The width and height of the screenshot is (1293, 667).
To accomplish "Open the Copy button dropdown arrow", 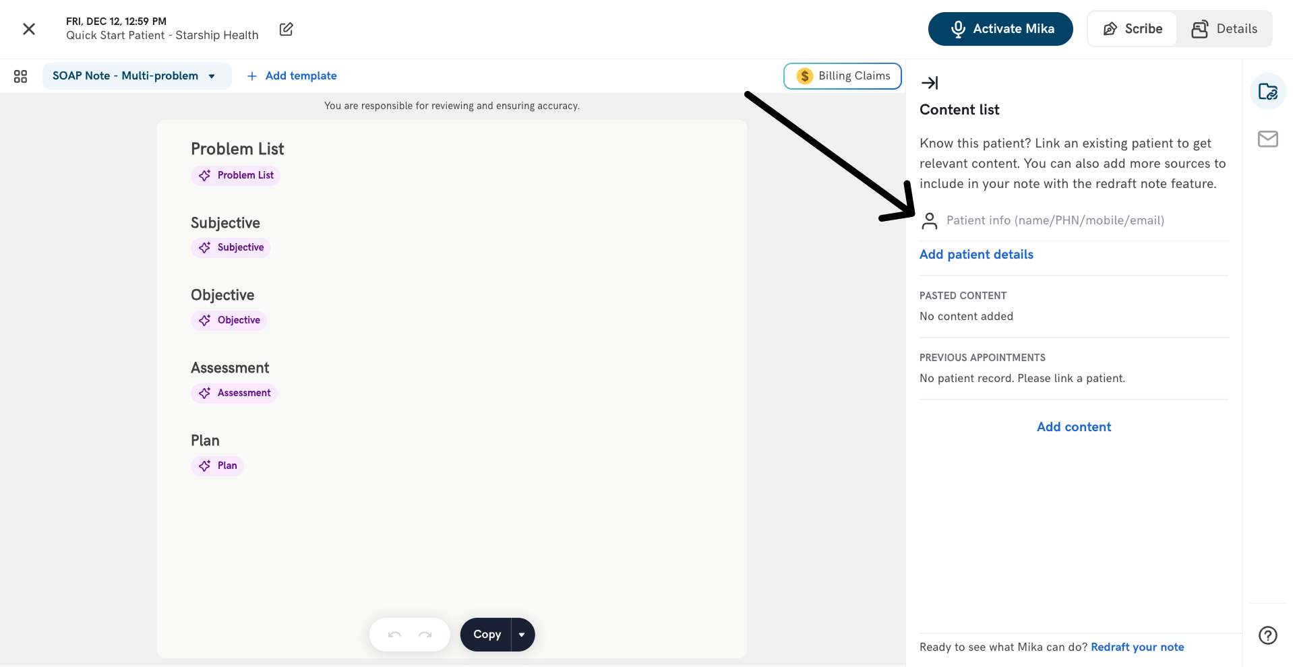I will tap(522, 635).
